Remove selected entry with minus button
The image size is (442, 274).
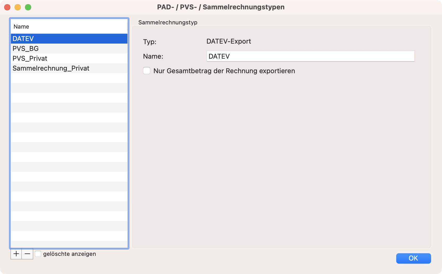tap(28, 254)
